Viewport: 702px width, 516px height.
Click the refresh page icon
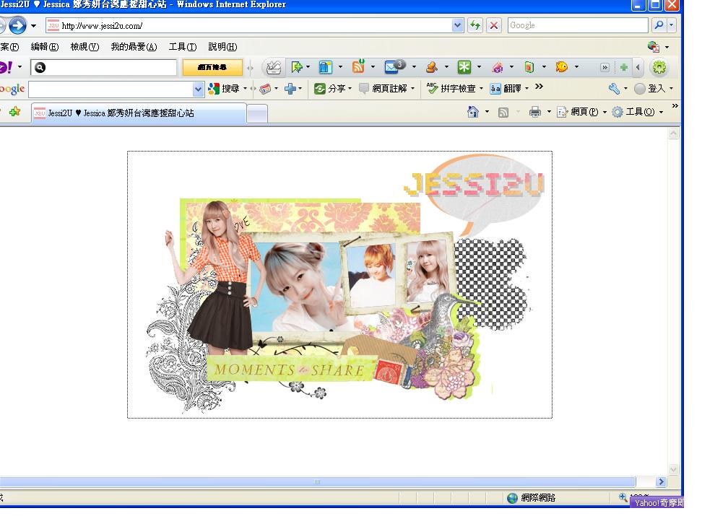(475, 26)
